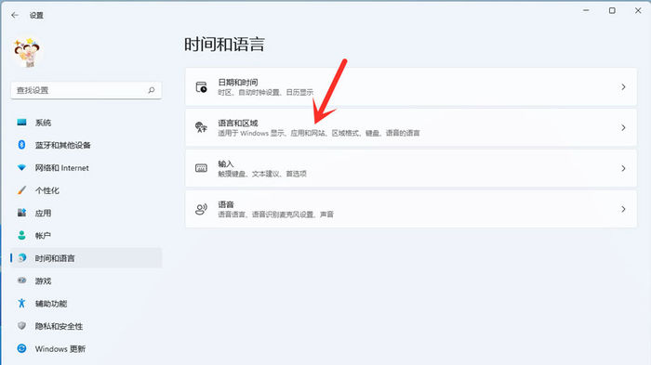Click the 设置 window title

coord(36,16)
